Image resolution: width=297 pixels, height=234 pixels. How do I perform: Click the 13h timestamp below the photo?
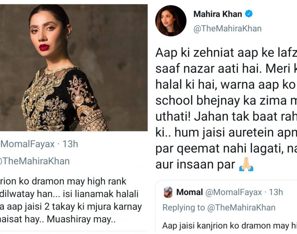tap(70, 144)
